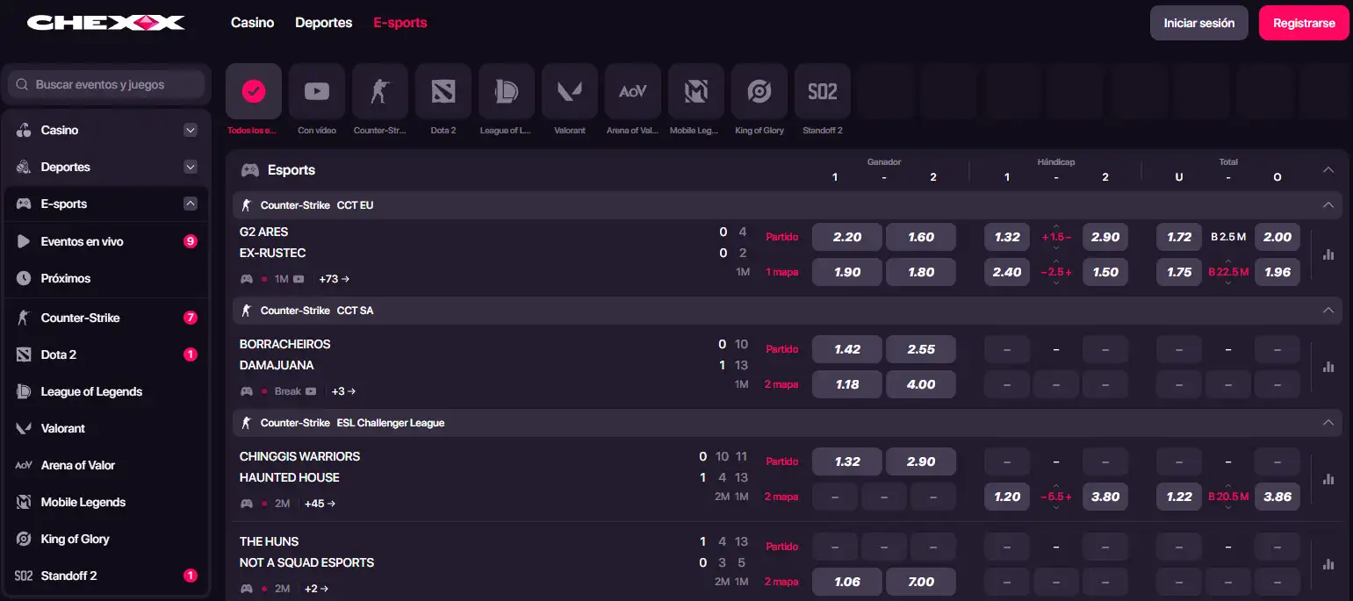Expand the Deportes sidebar section
The width and height of the screenshot is (1353, 601).
(191, 167)
